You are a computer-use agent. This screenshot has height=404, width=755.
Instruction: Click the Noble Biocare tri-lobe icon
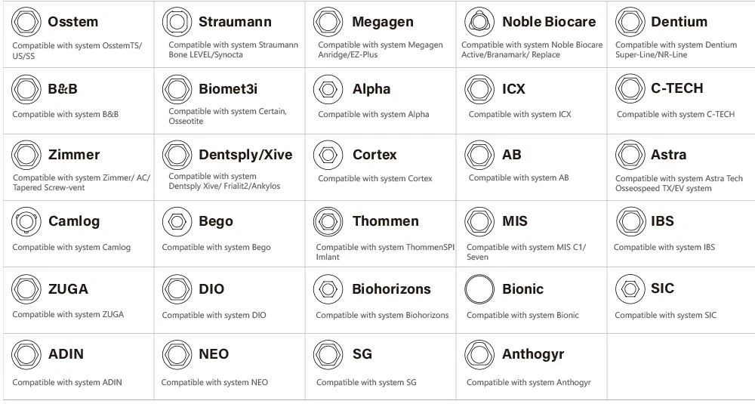pyautogui.click(x=479, y=22)
